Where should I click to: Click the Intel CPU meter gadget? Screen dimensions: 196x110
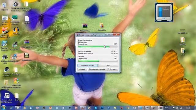click(x=164, y=12)
